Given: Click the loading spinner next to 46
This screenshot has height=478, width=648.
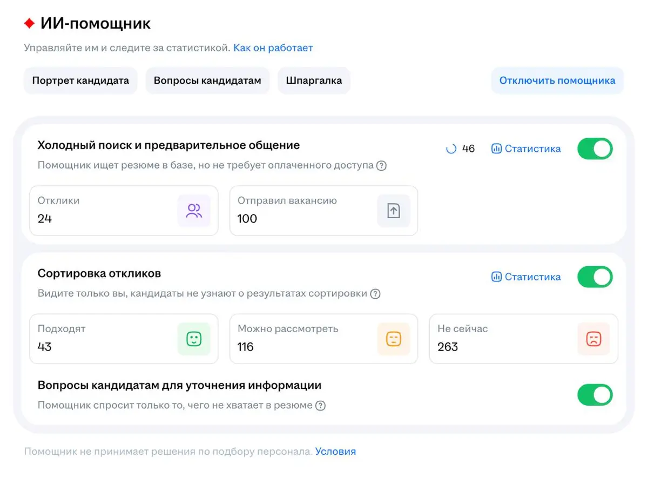Looking at the screenshot, I should pyautogui.click(x=451, y=149).
